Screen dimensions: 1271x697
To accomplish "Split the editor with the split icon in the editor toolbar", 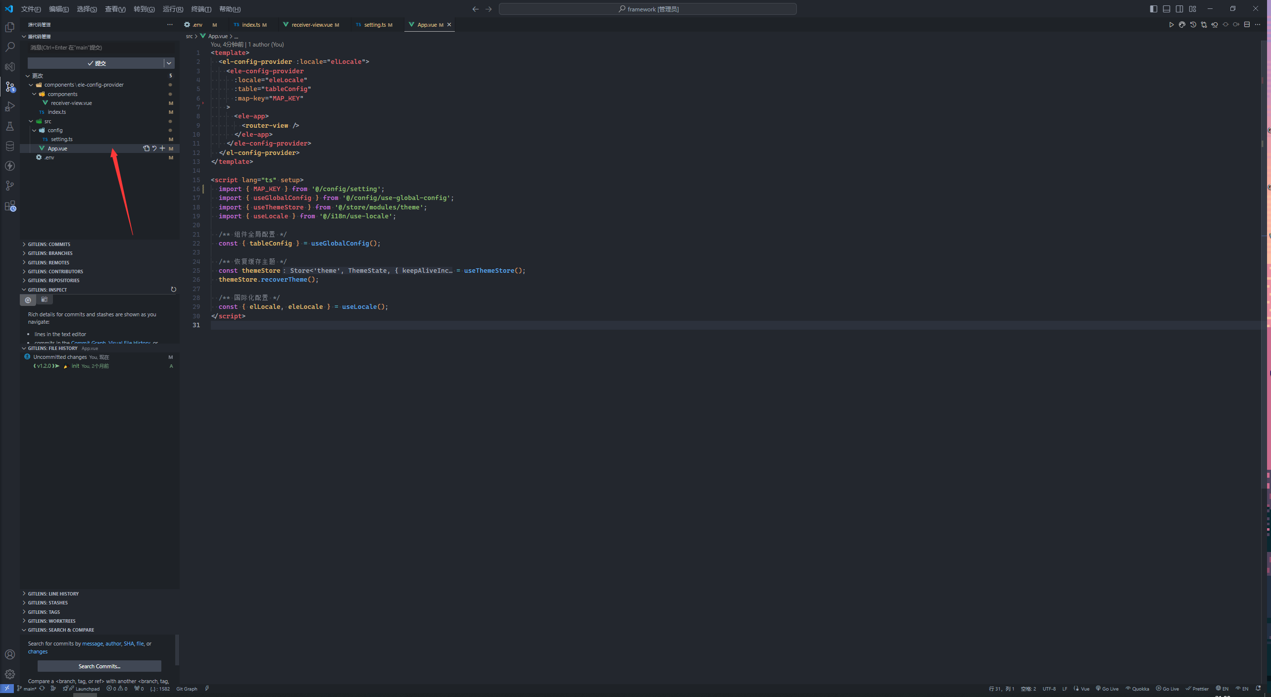I will [x=1247, y=25].
